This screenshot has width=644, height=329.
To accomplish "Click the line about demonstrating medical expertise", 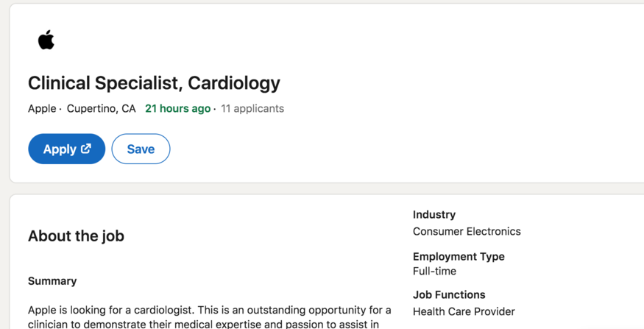I will click(x=203, y=324).
